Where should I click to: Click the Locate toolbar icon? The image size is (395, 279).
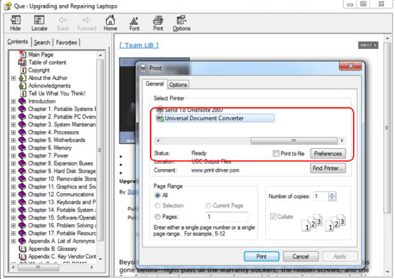coord(39,20)
